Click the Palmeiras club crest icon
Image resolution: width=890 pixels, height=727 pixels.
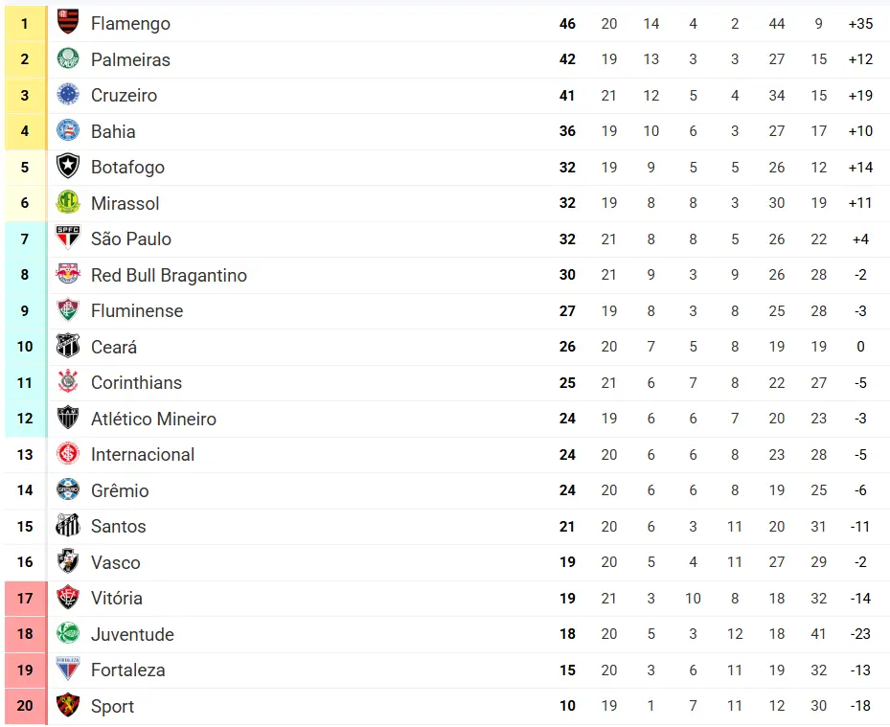(68, 58)
